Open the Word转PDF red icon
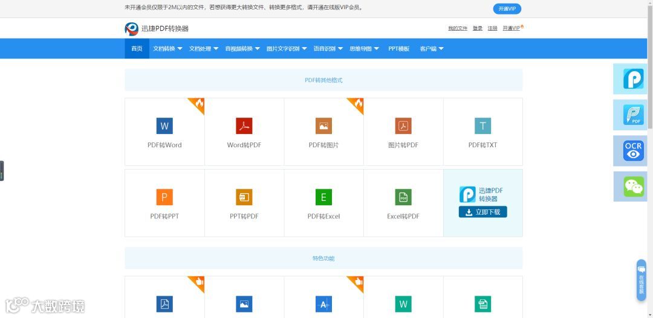This screenshot has height=318, width=653. pyautogui.click(x=244, y=126)
